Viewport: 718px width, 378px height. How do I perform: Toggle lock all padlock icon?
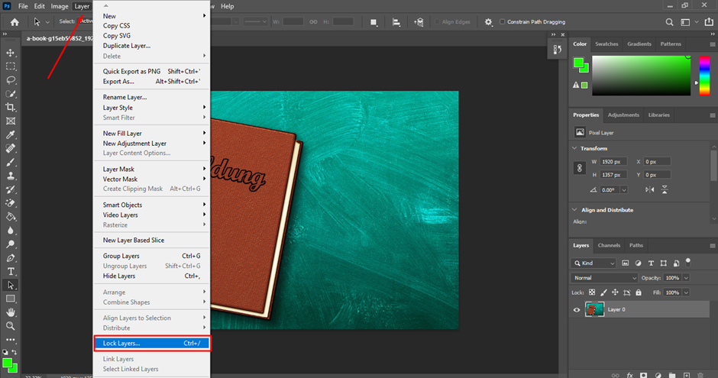pos(639,292)
